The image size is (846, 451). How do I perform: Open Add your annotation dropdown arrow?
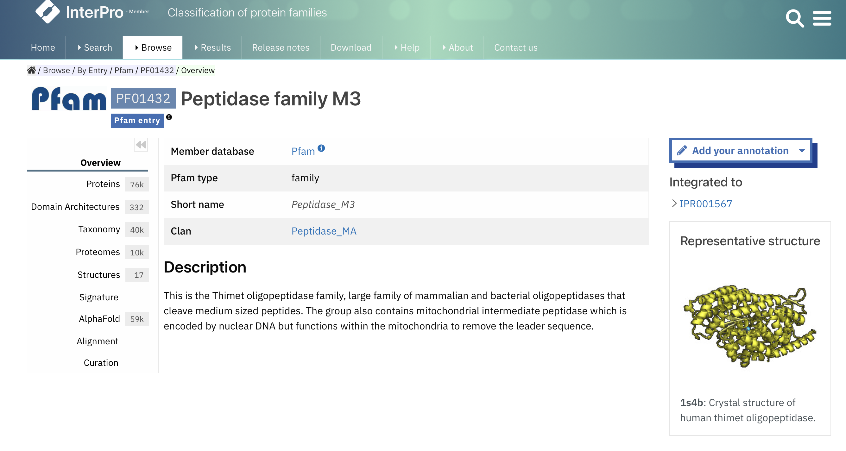(802, 151)
